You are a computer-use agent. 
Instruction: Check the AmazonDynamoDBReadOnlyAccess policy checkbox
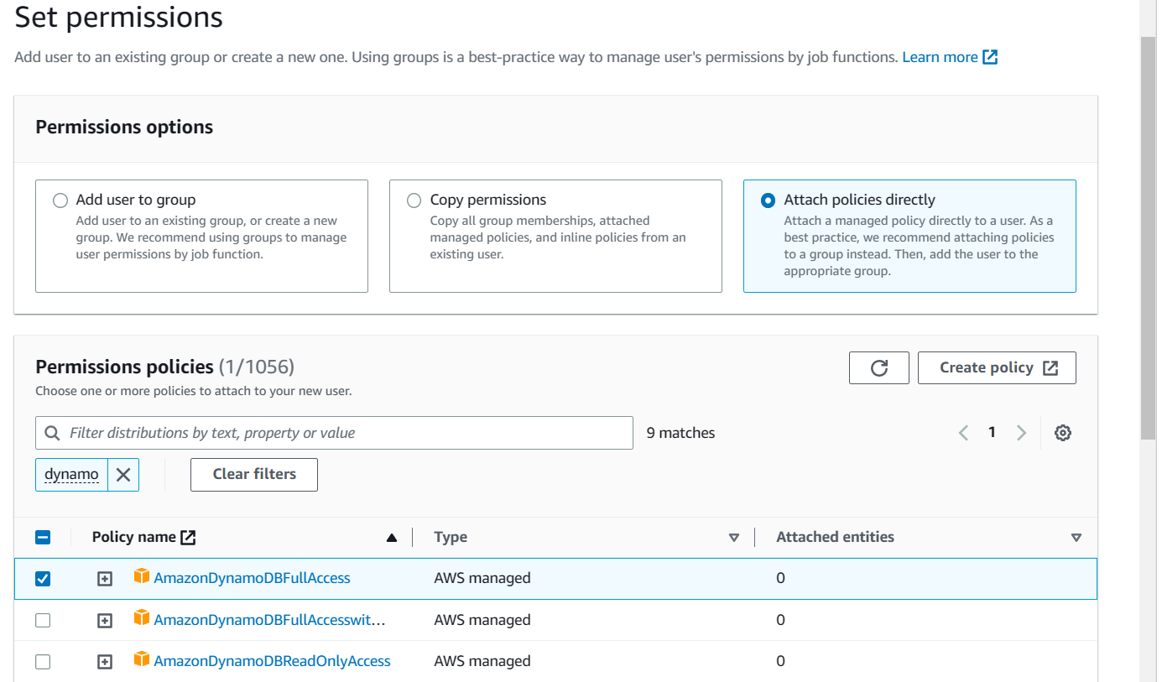tap(43, 662)
